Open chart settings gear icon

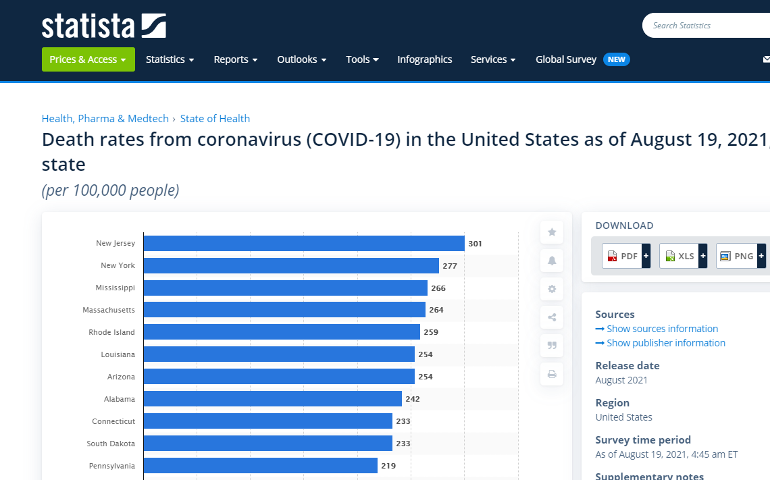[552, 289]
